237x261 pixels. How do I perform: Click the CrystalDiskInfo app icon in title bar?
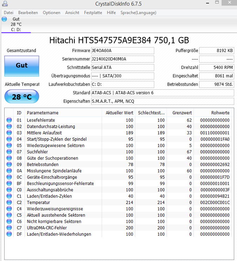(5, 4)
